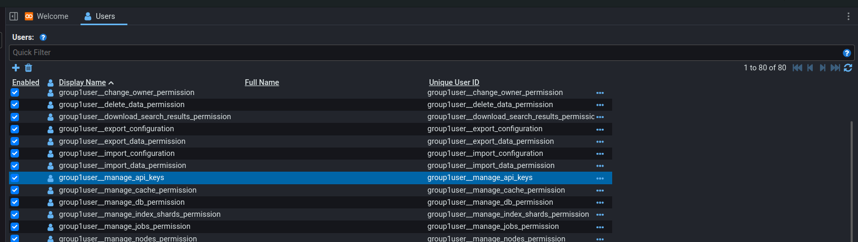Screen dimensions: 858x242
Task: Go to the last page of users
Action: point(835,68)
